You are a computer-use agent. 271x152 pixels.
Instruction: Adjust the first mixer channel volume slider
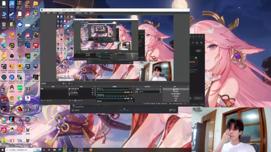(x=112, y=92)
